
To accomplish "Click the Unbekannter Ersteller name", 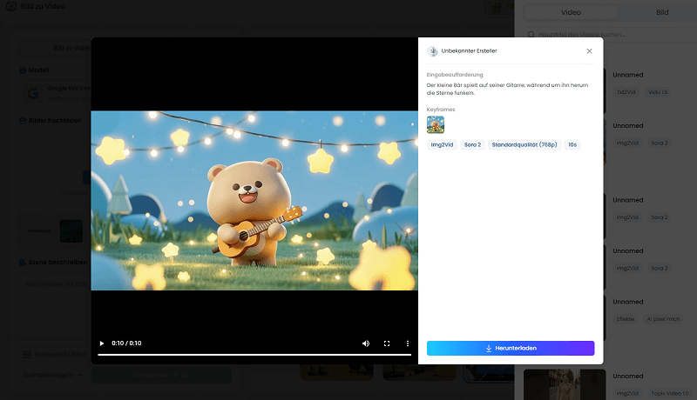I will [x=470, y=51].
